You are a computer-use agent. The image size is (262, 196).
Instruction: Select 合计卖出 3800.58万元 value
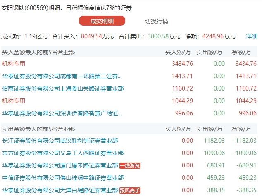[x=164, y=36]
